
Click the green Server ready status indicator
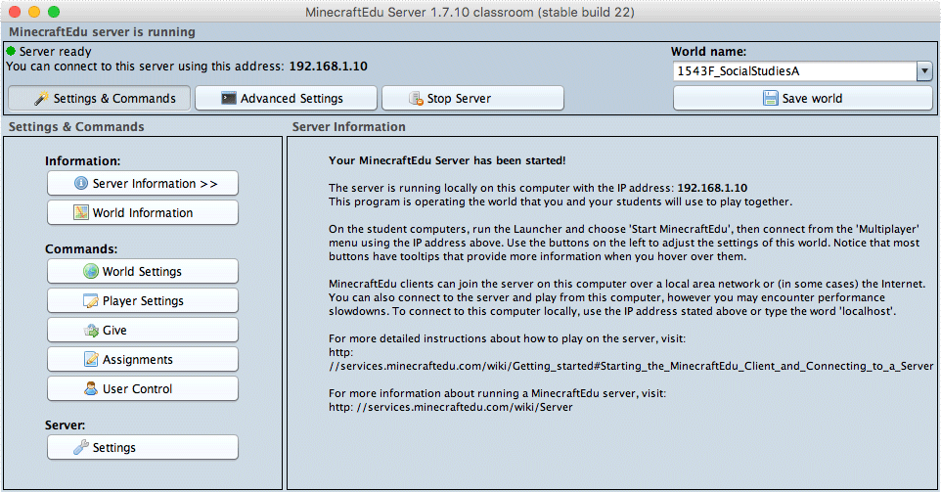[x=11, y=51]
